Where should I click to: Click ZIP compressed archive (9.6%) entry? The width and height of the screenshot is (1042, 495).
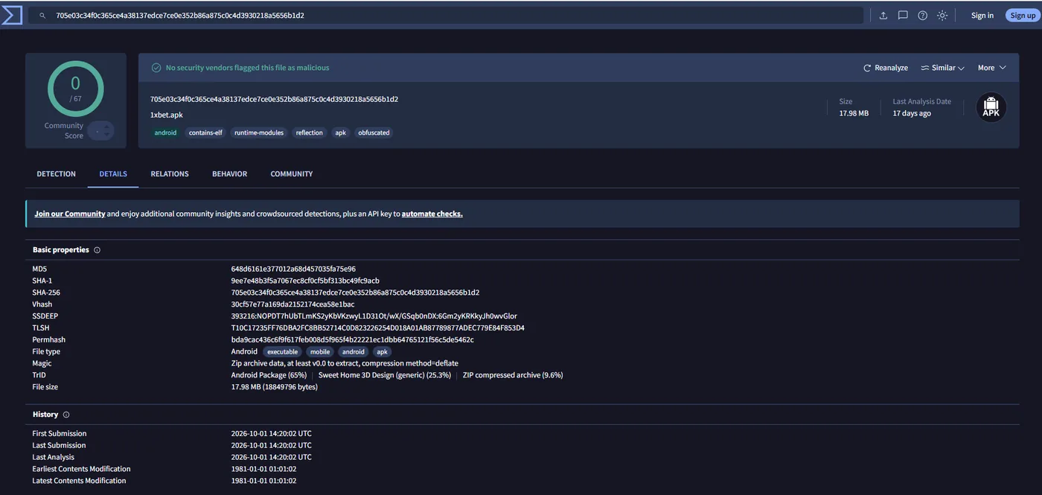coord(513,375)
